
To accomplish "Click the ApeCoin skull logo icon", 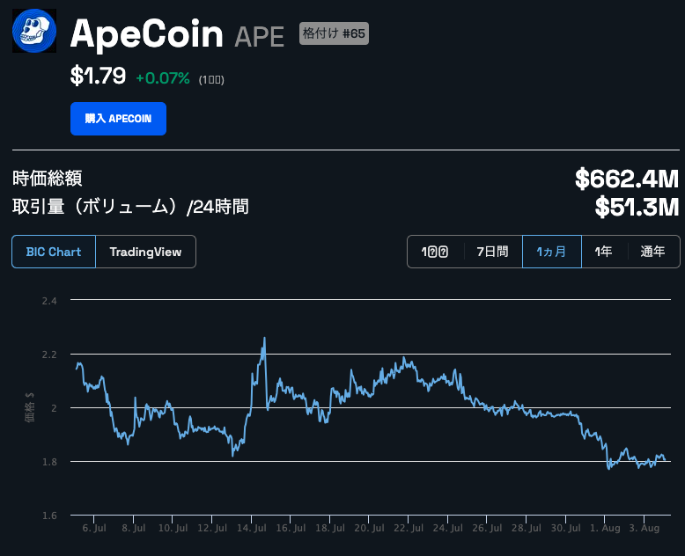I will coord(33,31).
